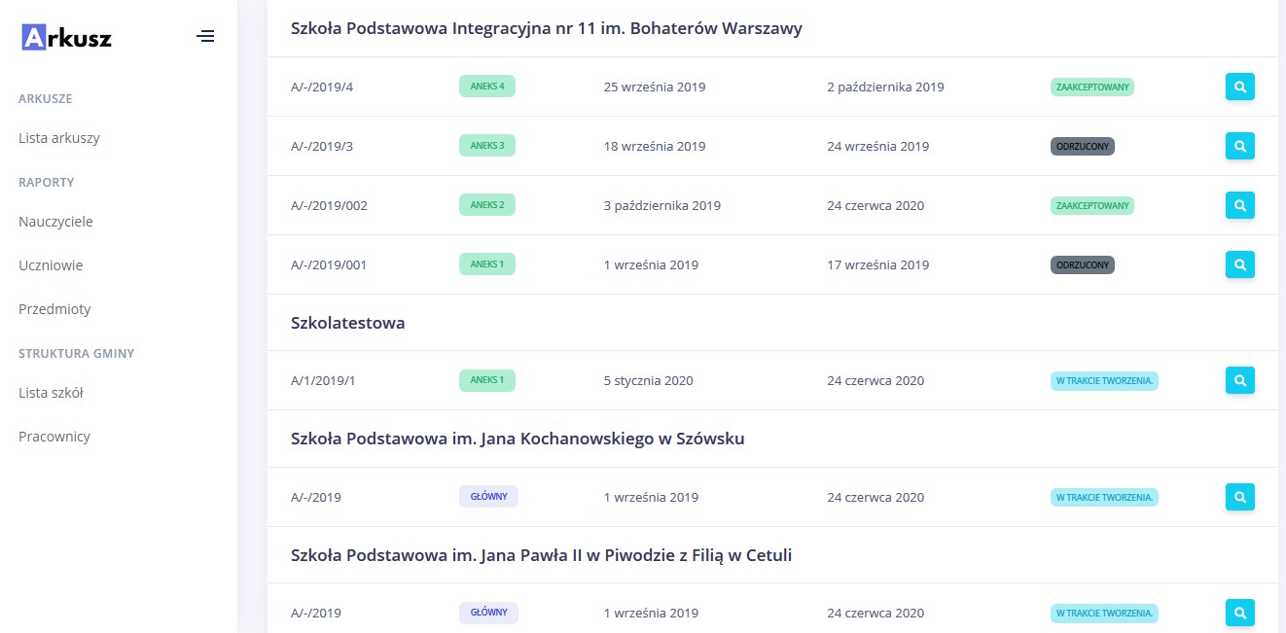1286x633 pixels.
Task: Open magnifier button for A/-/2019/001
Action: point(1239,264)
